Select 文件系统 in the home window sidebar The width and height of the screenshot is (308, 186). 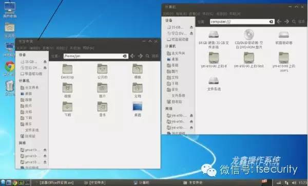(x=32, y=130)
